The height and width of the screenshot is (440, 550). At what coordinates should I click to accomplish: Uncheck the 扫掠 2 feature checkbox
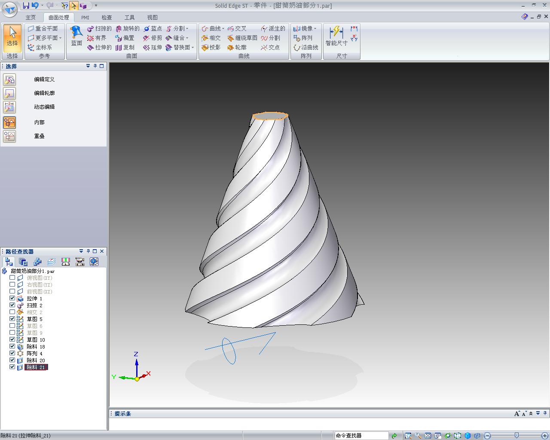coord(12,305)
